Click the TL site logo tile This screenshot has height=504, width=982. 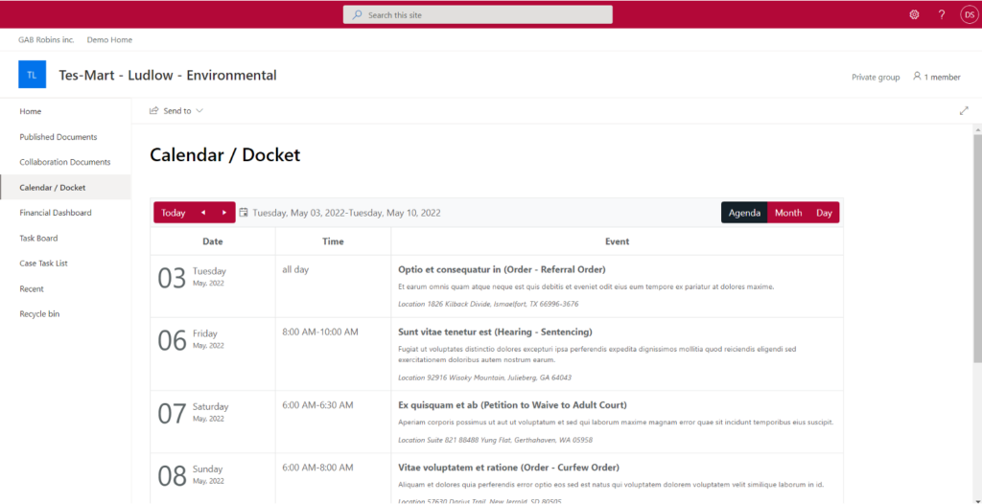point(33,75)
